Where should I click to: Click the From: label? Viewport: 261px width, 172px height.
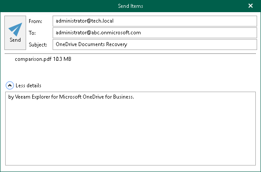[36, 21]
